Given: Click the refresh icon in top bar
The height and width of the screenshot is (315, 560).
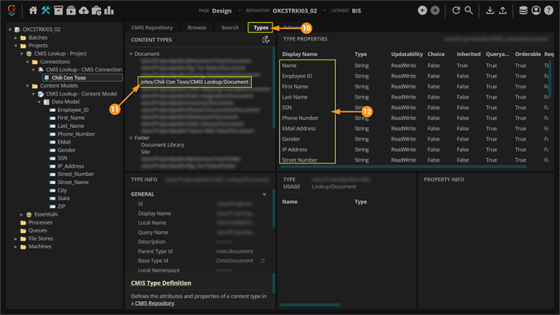Looking at the screenshot, I should click(x=456, y=10).
